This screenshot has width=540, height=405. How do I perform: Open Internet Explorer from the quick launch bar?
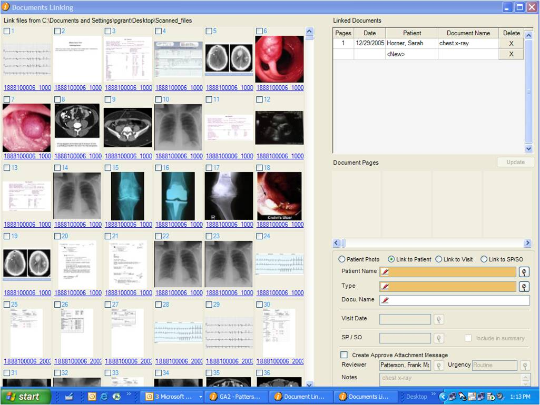pyautogui.click(x=104, y=397)
